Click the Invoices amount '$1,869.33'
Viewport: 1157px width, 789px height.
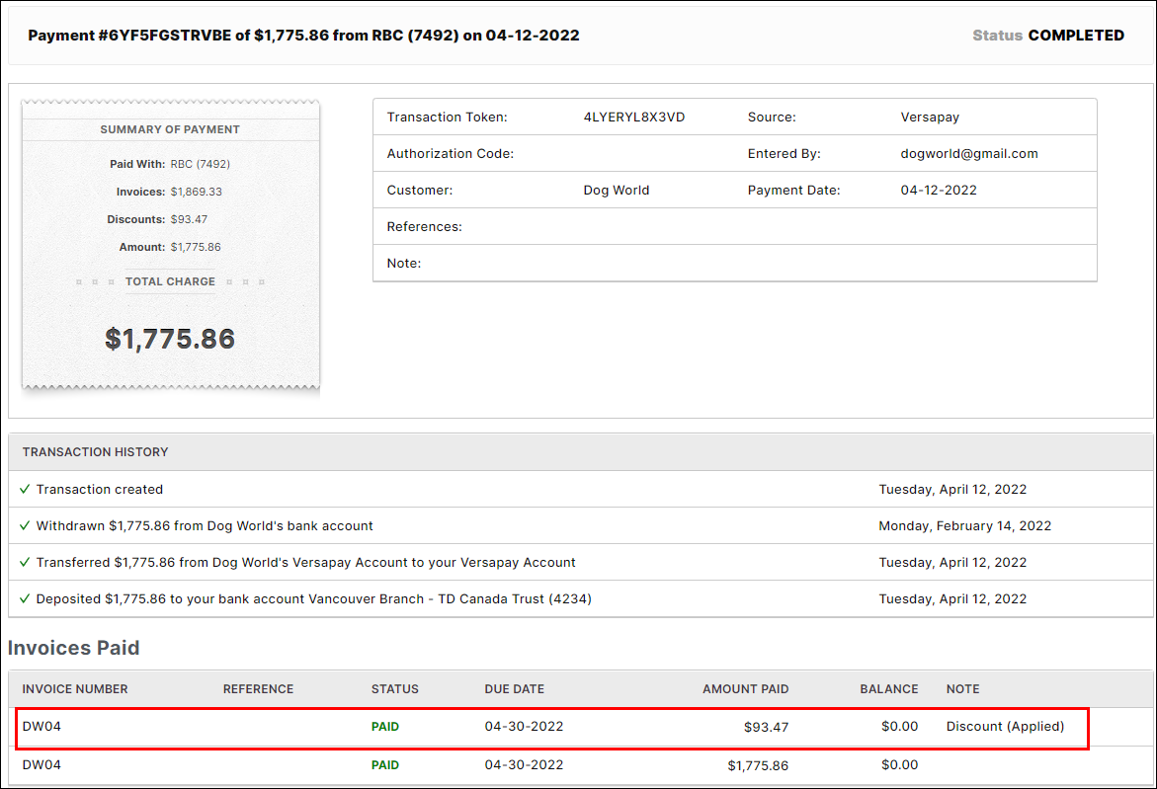[x=197, y=192]
